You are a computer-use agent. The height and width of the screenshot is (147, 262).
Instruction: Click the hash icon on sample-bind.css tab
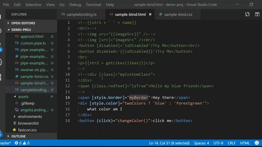point(160,14)
